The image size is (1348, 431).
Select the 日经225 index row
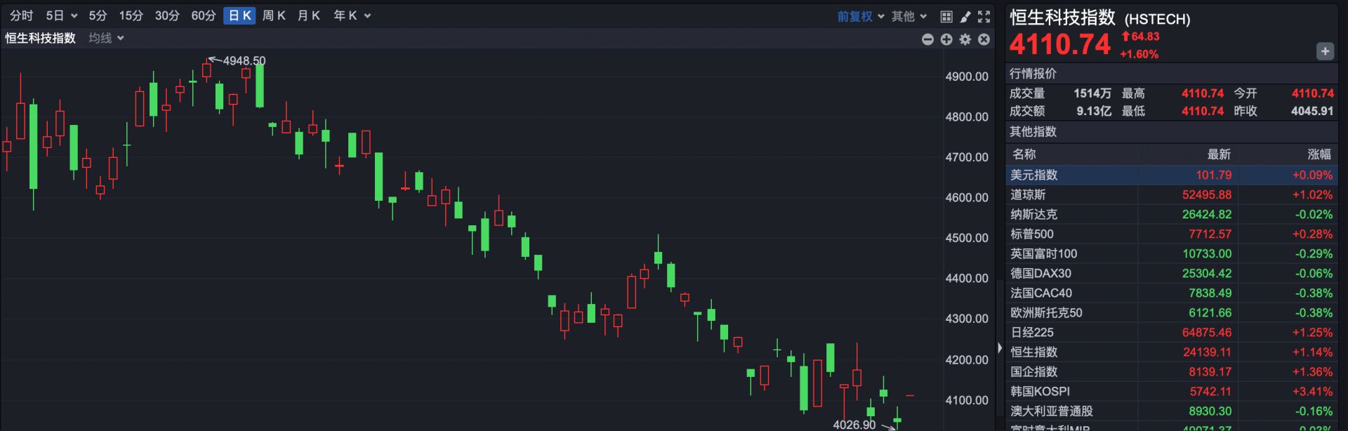tap(1171, 332)
